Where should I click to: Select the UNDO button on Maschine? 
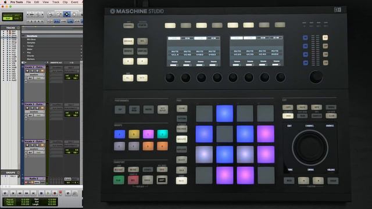[x=288, y=116]
